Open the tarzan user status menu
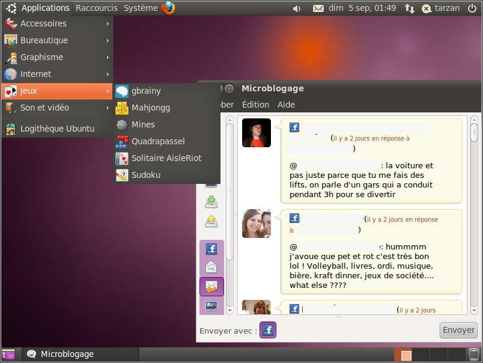Viewport: 483px width, 363px height. coord(440,8)
